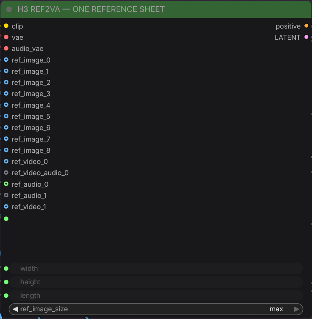Click the width field
The height and width of the screenshot is (319, 312).
[x=156, y=268]
